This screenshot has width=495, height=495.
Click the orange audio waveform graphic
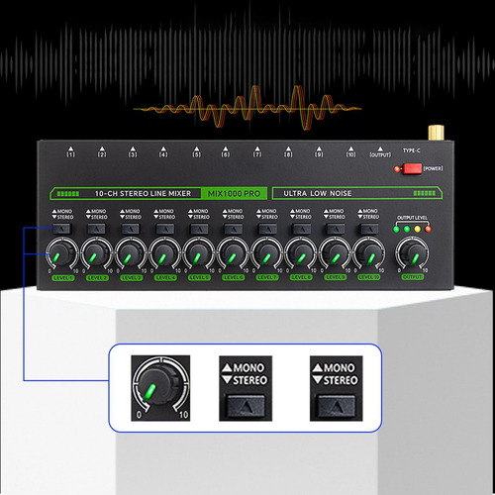click(x=247, y=108)
